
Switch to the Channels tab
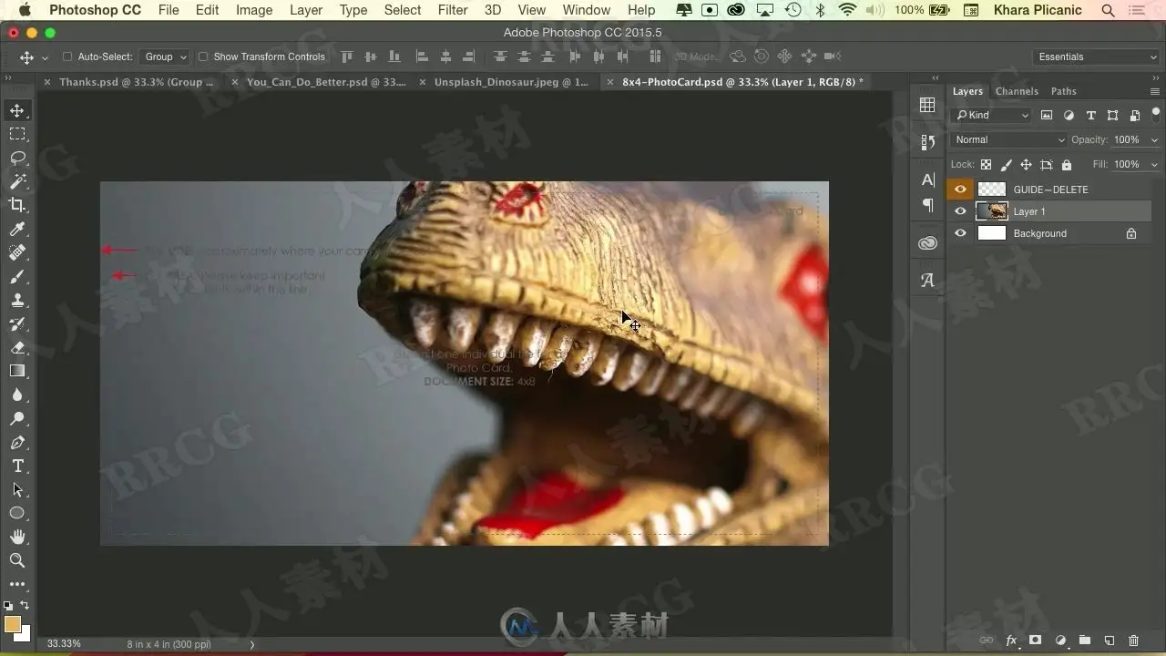click(1017, 91)
